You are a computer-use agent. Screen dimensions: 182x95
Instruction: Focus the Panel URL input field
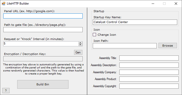pyautogui.click(x=43, y=16)
